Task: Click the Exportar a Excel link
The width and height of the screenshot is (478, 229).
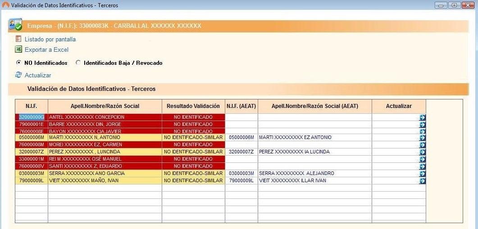Action: coord(46,50)
